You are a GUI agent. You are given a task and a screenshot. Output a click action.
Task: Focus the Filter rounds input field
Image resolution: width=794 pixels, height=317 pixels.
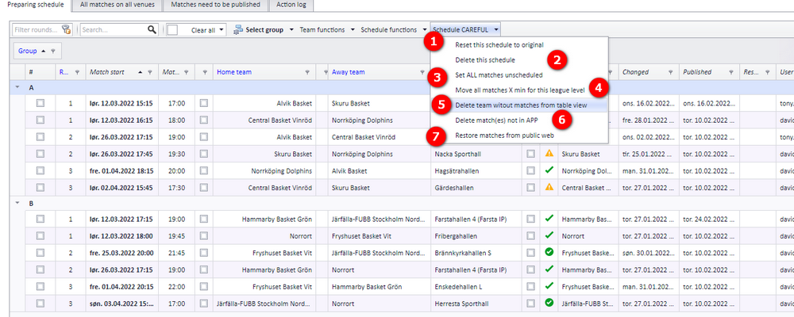coord(37,30)
